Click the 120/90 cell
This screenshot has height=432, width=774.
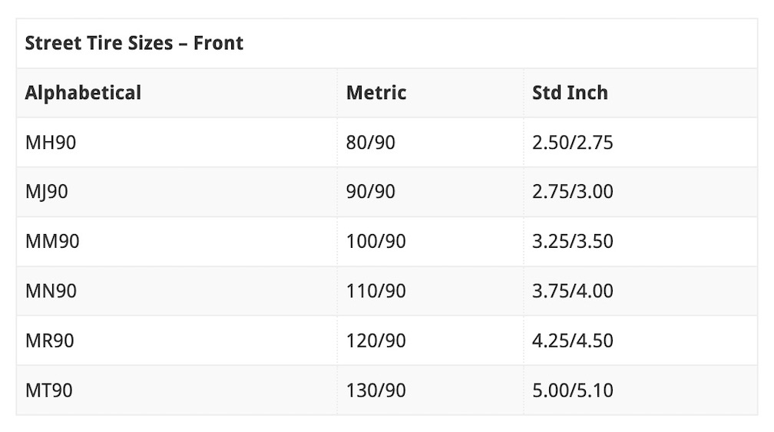coord(376,340)
